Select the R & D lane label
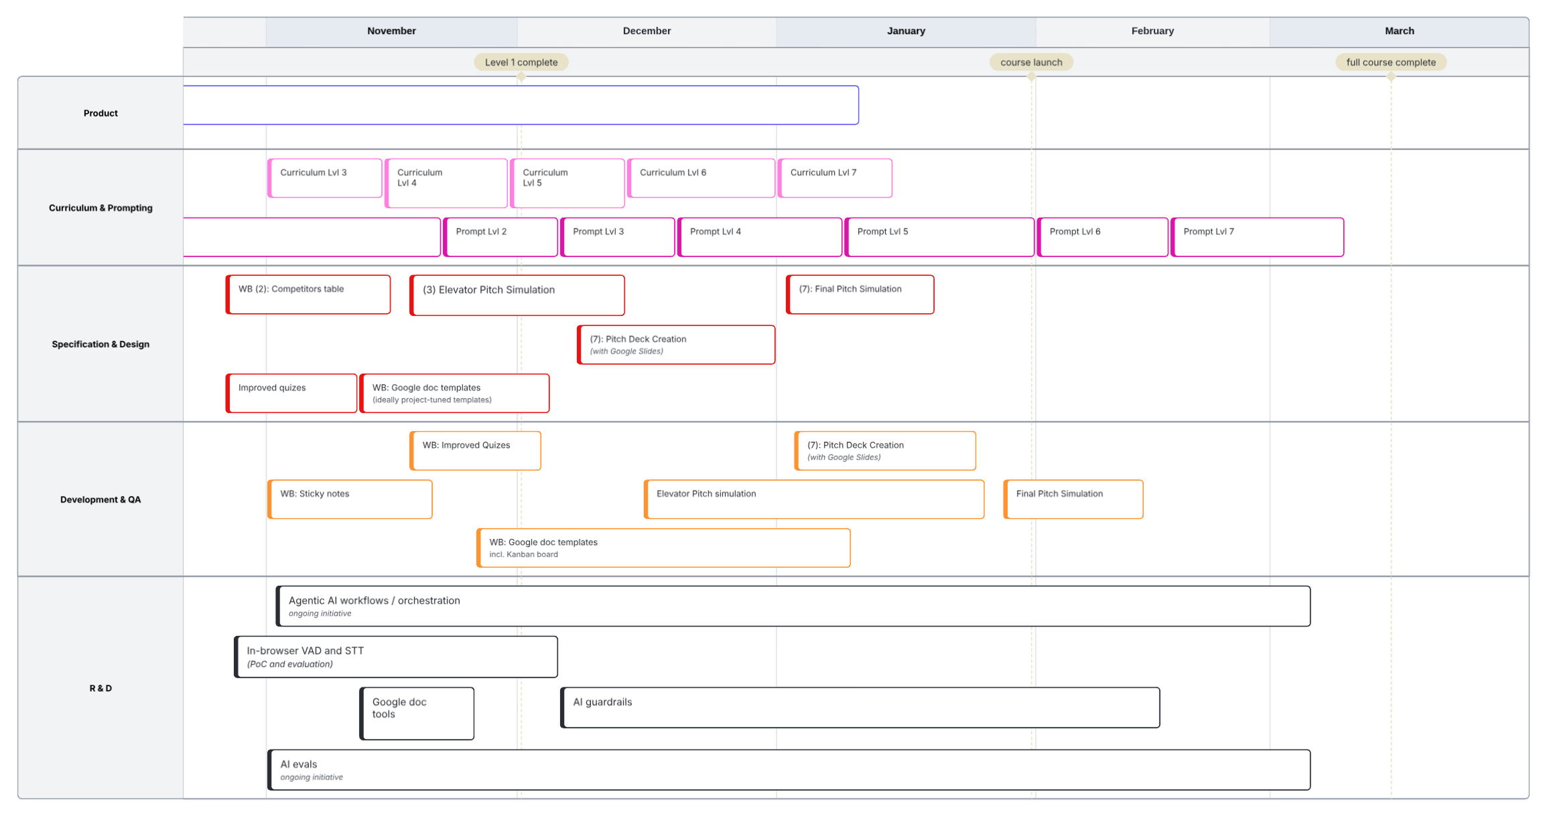This screenshot has width=1547, height=816. 100,688
